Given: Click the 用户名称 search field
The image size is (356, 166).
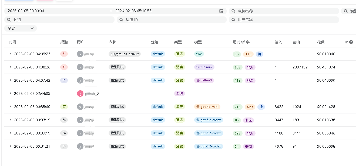Looking at the screenshot, I should pos(286,20).
